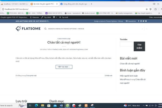Image resolution: width=162 pixels, height=108 pixels.
Task: Click the TÌM KIẾM search button
Action: click(x=139, y=46)
